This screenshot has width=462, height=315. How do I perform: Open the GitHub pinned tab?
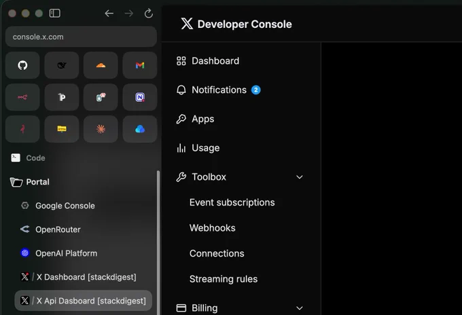[x=22, y=65]
